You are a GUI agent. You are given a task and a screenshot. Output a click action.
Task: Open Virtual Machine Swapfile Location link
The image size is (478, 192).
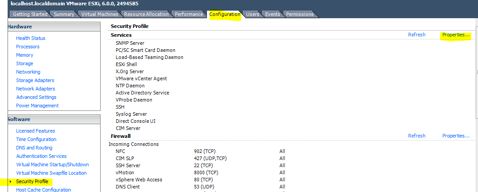coord(51,173)
